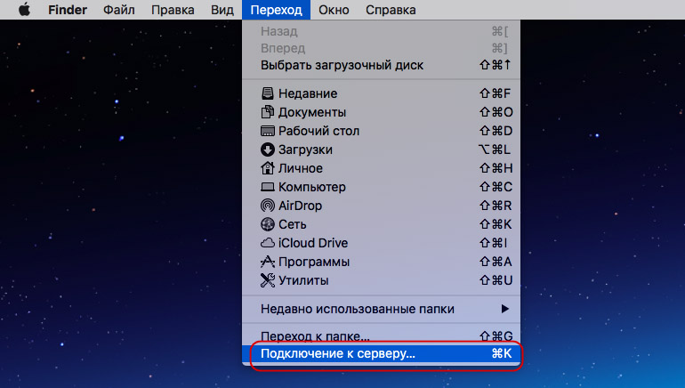The height and width of the screenshot is (388, 685).
Task: Open the Справка menu
Action: (x=391, y=10)
